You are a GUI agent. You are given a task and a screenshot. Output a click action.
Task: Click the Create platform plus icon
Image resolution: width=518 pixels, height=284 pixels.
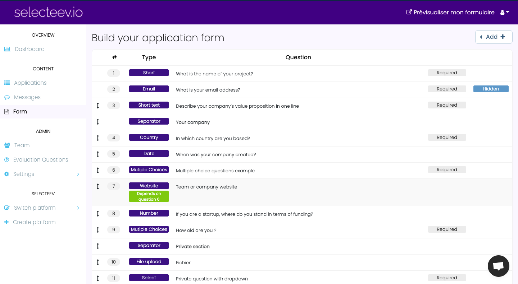tap(6, 222)
